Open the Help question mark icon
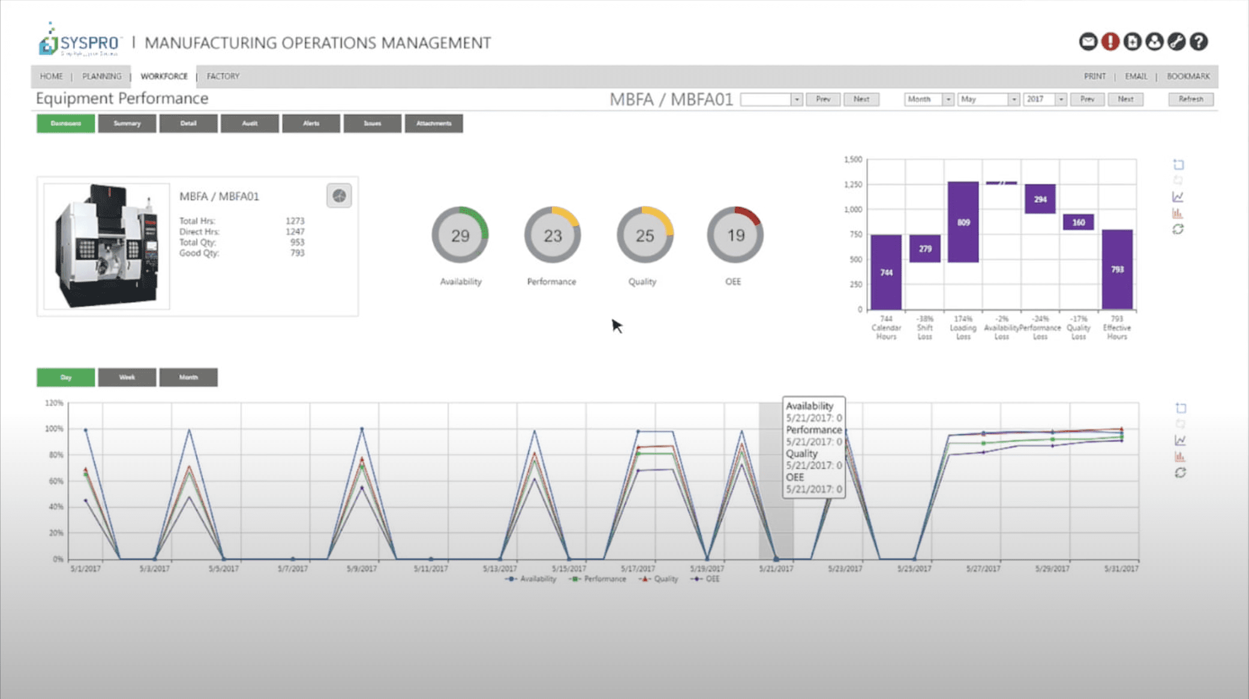 (x=1199, y=41)
